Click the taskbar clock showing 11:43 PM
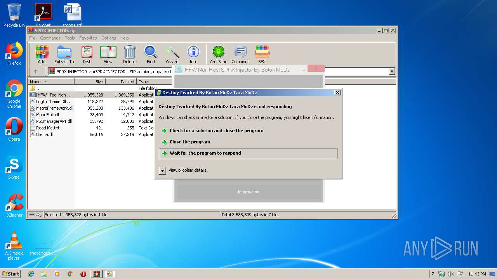The width and height of the screenshot is (497, 279). (x=477, y=274)
